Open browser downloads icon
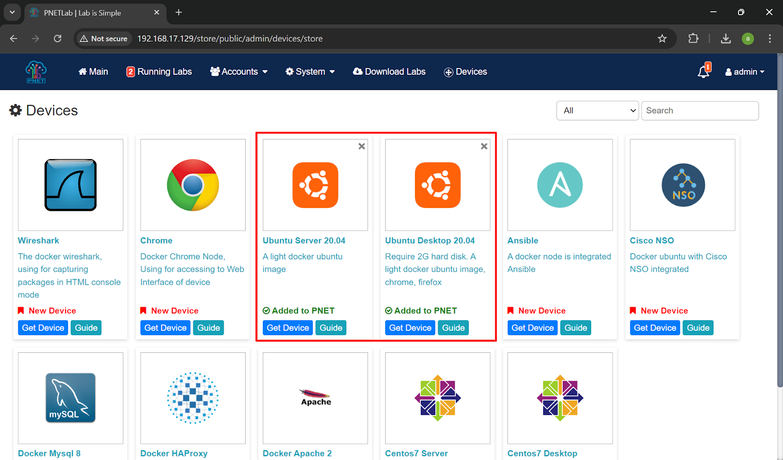 pos(726,39)
